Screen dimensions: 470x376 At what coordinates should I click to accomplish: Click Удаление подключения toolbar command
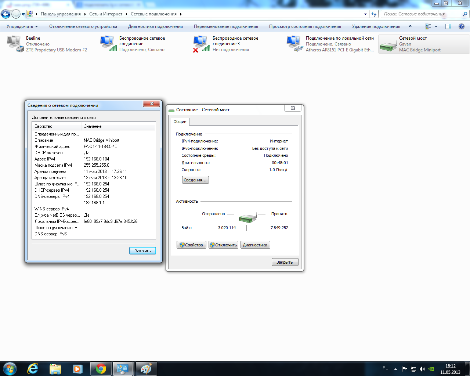coord(376,26)
